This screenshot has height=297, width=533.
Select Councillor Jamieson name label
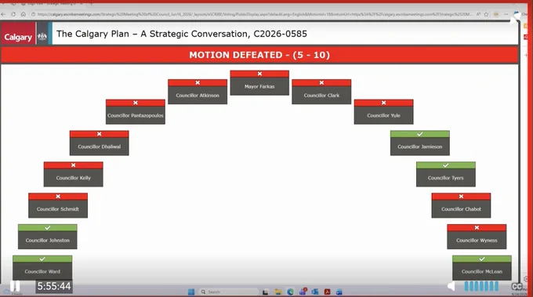pos(420,147)
